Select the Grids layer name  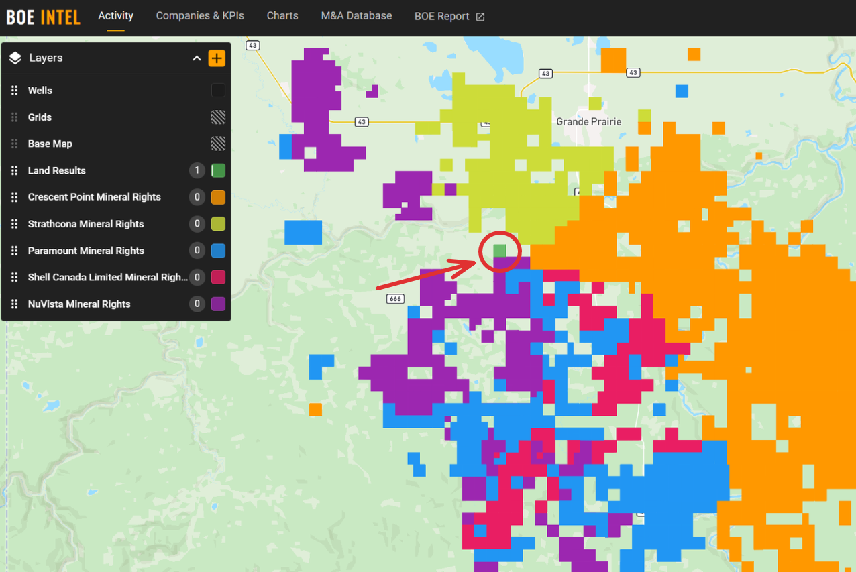tap(40, 117)
